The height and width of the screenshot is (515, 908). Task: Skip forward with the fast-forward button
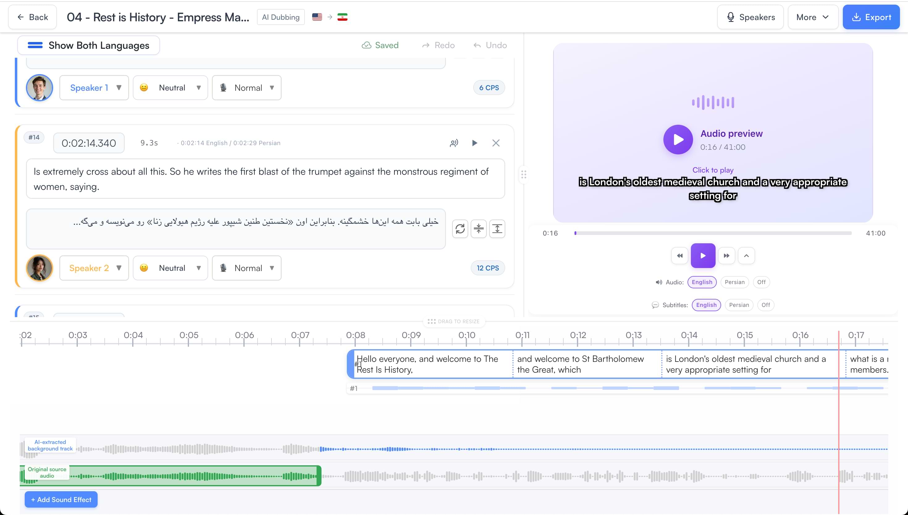click(x=726, y=255)
